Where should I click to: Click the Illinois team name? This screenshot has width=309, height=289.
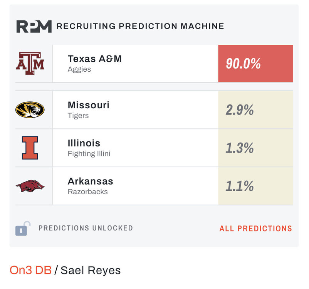pos(84,143)
